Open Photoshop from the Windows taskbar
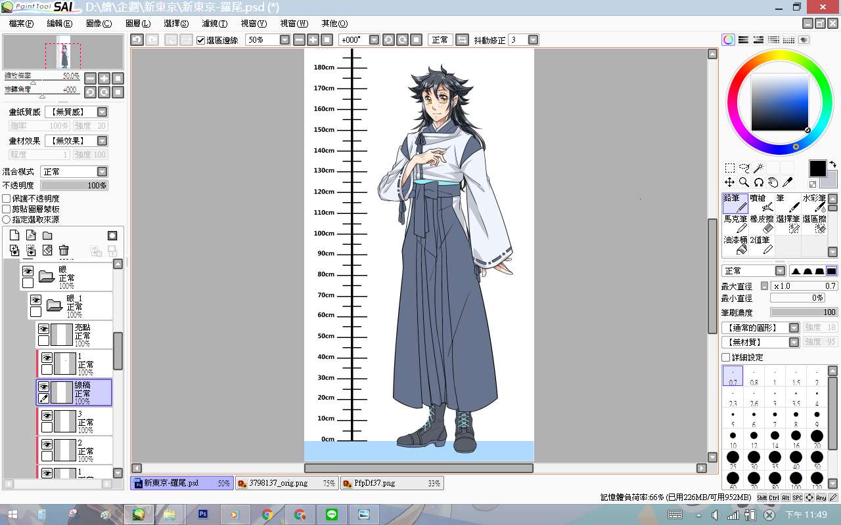This screenshot has height=525, width=841. [x=202, y=514]
